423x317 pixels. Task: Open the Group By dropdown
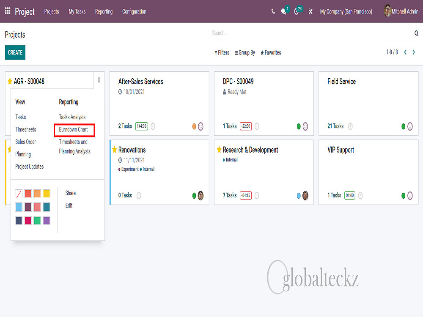(x=244, y=52)
